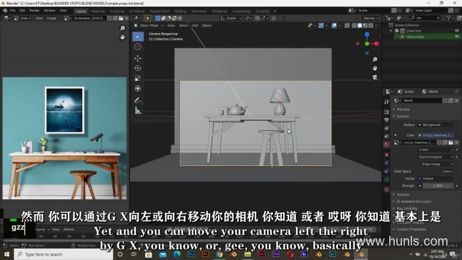Open the viewport Add menu
The width and height of the screenshot is (462, 260).
[x=195, y=26]
